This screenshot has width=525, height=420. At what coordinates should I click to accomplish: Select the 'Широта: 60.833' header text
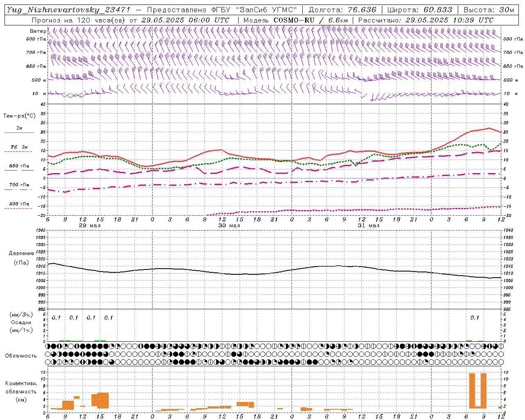click(420, 10)
